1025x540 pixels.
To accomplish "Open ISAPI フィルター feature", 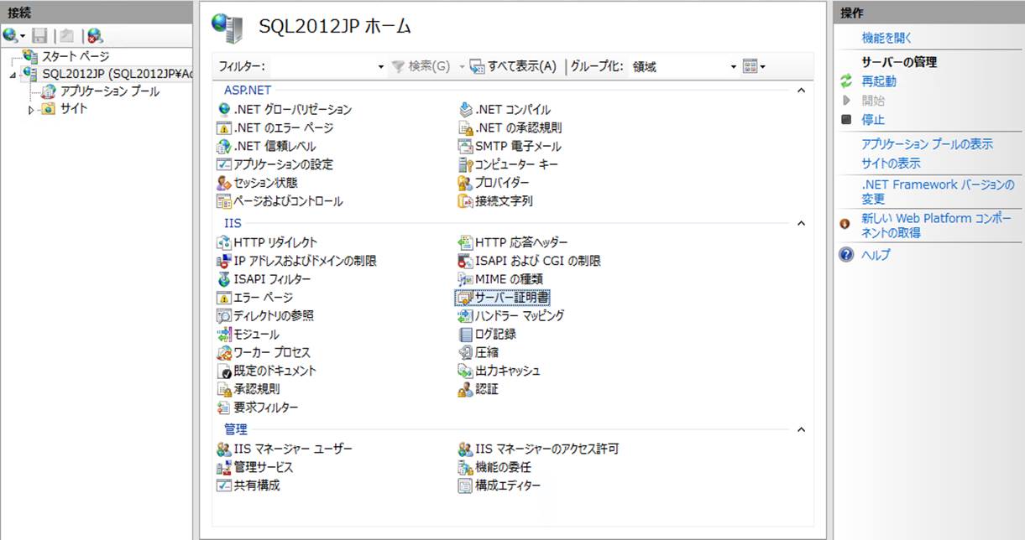I will tap(264, 279).
